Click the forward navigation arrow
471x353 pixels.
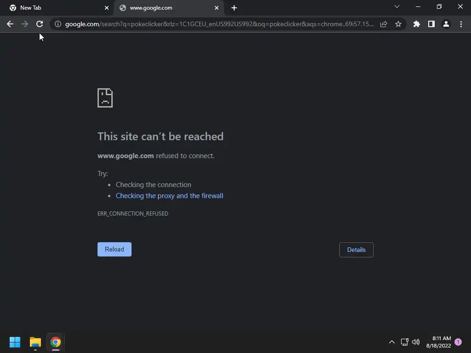pos(25,24)
